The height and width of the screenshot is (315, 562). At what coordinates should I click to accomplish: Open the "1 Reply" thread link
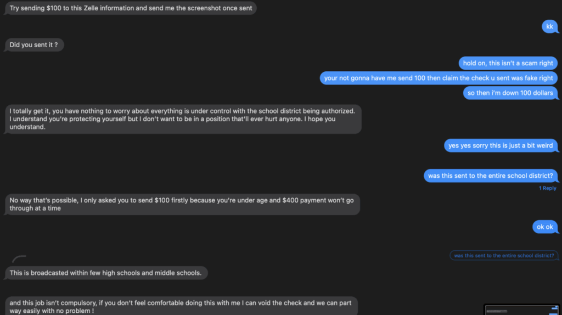pos(547,188)
